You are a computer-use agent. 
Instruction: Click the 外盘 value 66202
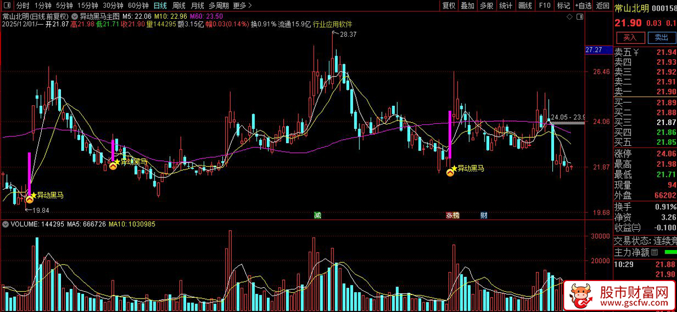click(665, 195)
